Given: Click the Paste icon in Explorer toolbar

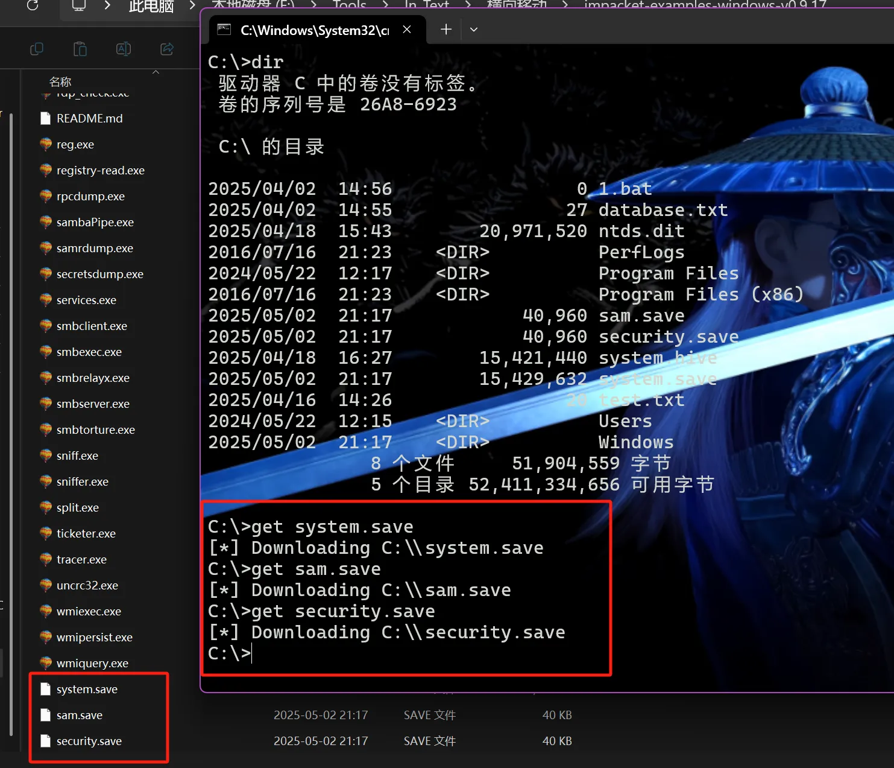Looking at the screenshot, I should (x=80, y=49).
